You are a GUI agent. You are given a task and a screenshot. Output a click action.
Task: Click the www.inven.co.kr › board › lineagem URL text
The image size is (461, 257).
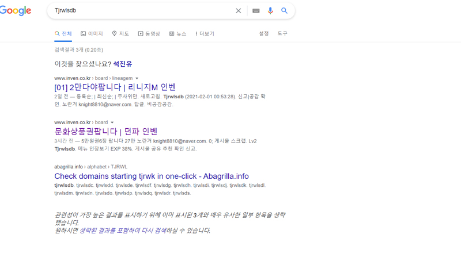pos(93,78)
